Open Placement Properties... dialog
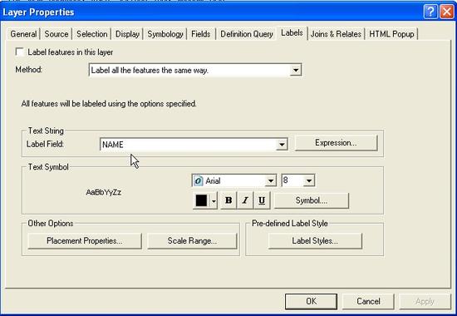 (85, 240)
